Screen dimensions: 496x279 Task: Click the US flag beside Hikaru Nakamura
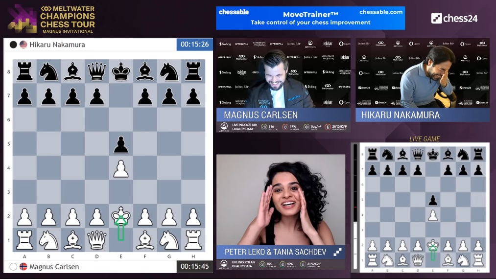click(x=24, y=45)
